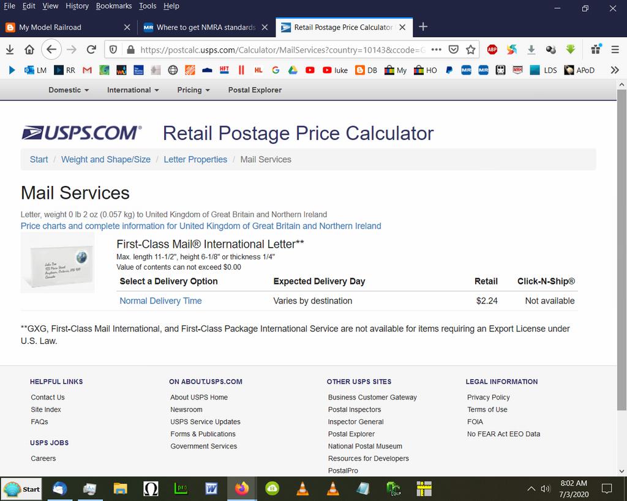Expand the International dropdown menu
This screenshot has height=501, width=627.
click(x=133, y=90)
